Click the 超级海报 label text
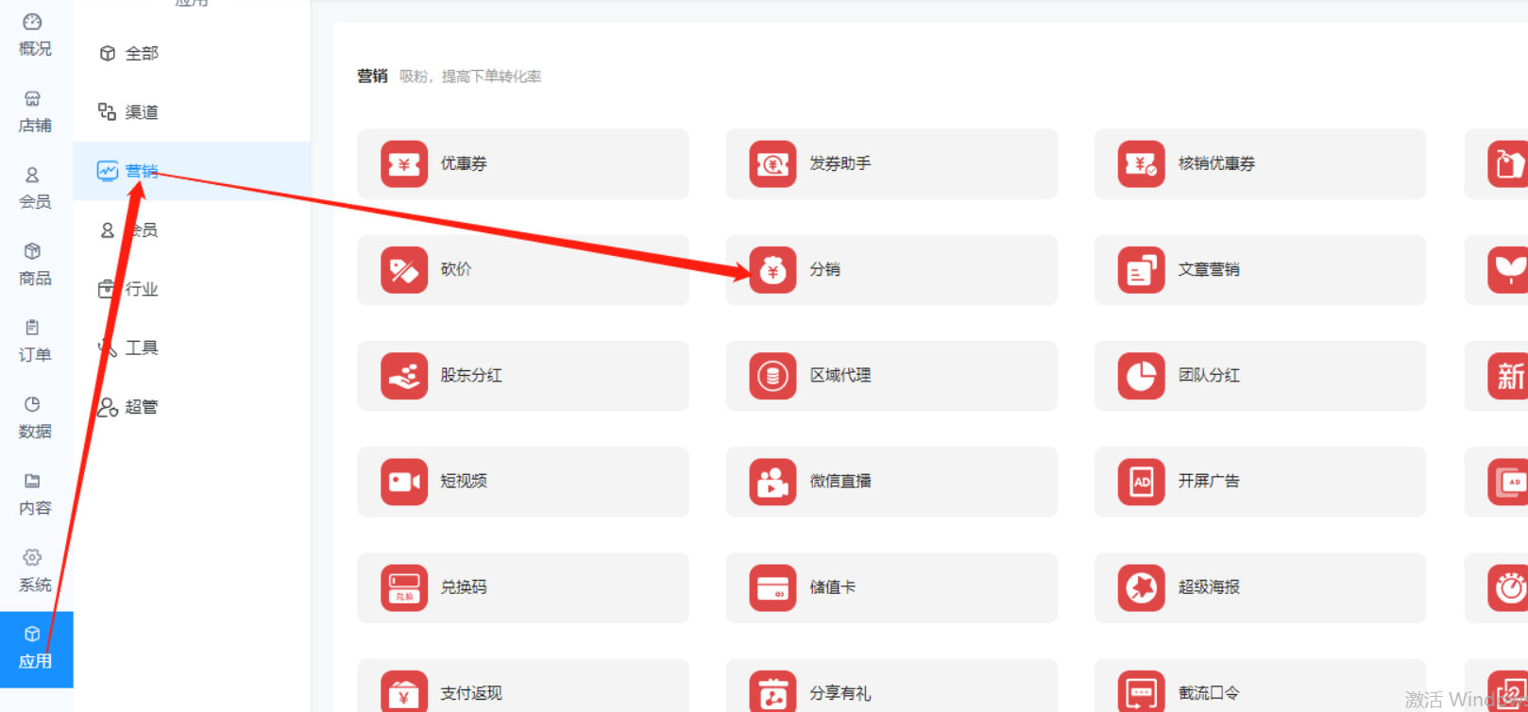Viewport: 1528px width, 712px height. point(1209,587)
